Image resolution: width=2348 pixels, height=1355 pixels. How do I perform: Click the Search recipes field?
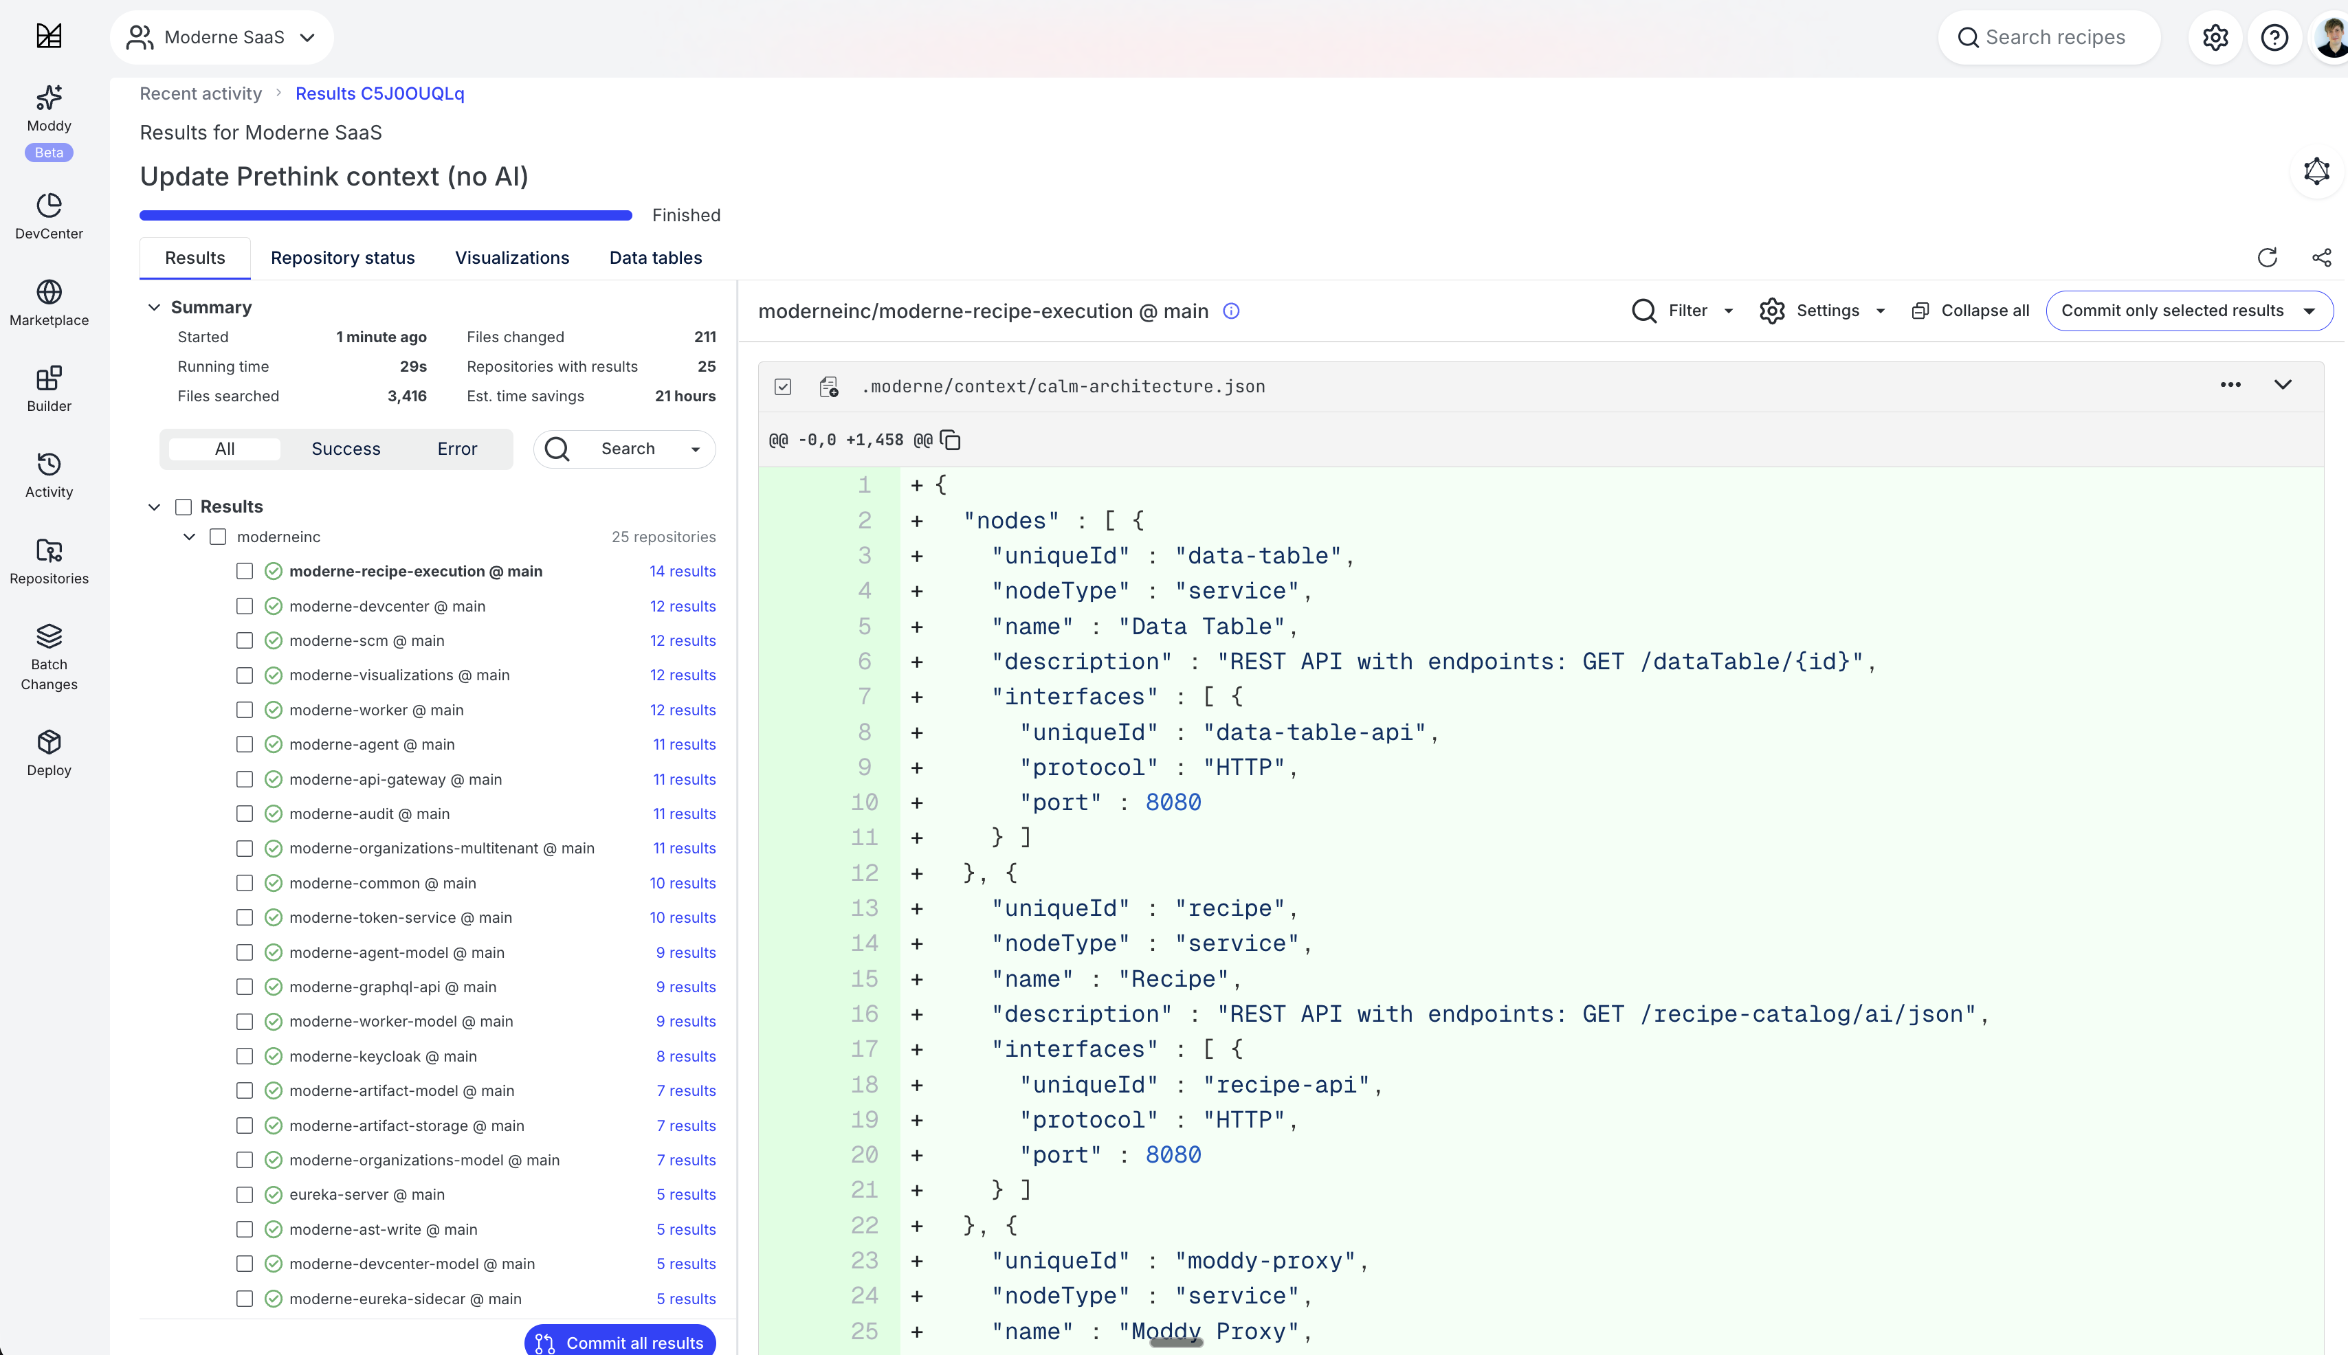coord(2054,37)
